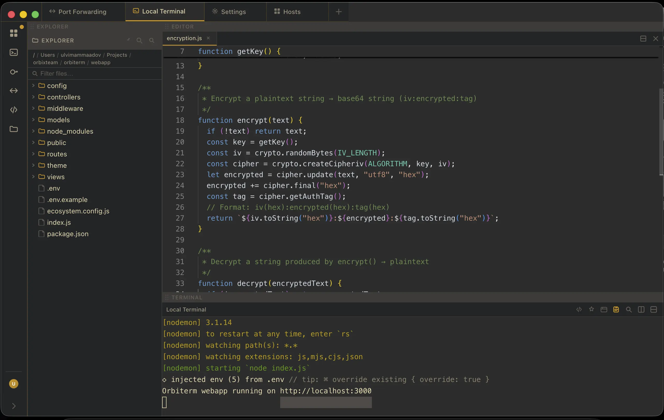
Task: Click the webapp breadcrumb segment
Action: click(101, 62)
